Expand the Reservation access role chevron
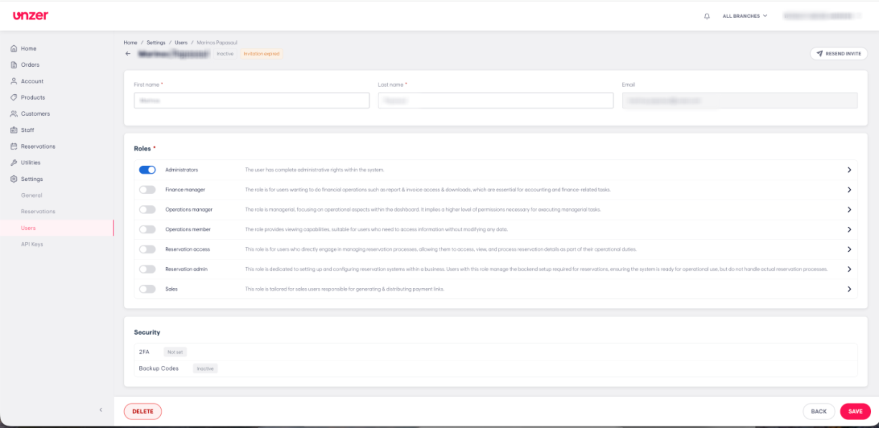The image size is (879, 428). click(x=849, y=249)
